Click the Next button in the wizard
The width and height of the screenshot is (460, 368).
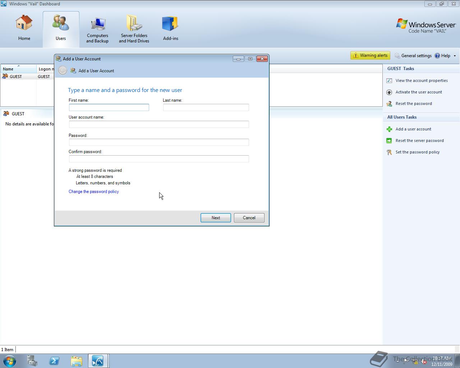[216, 218]
